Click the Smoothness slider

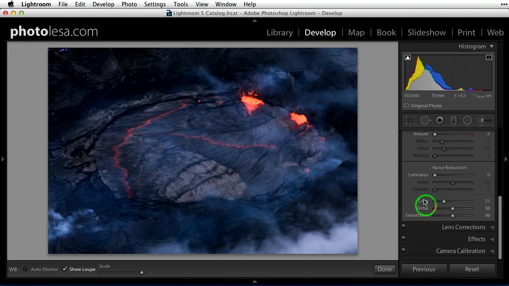(x=453, y=216)
